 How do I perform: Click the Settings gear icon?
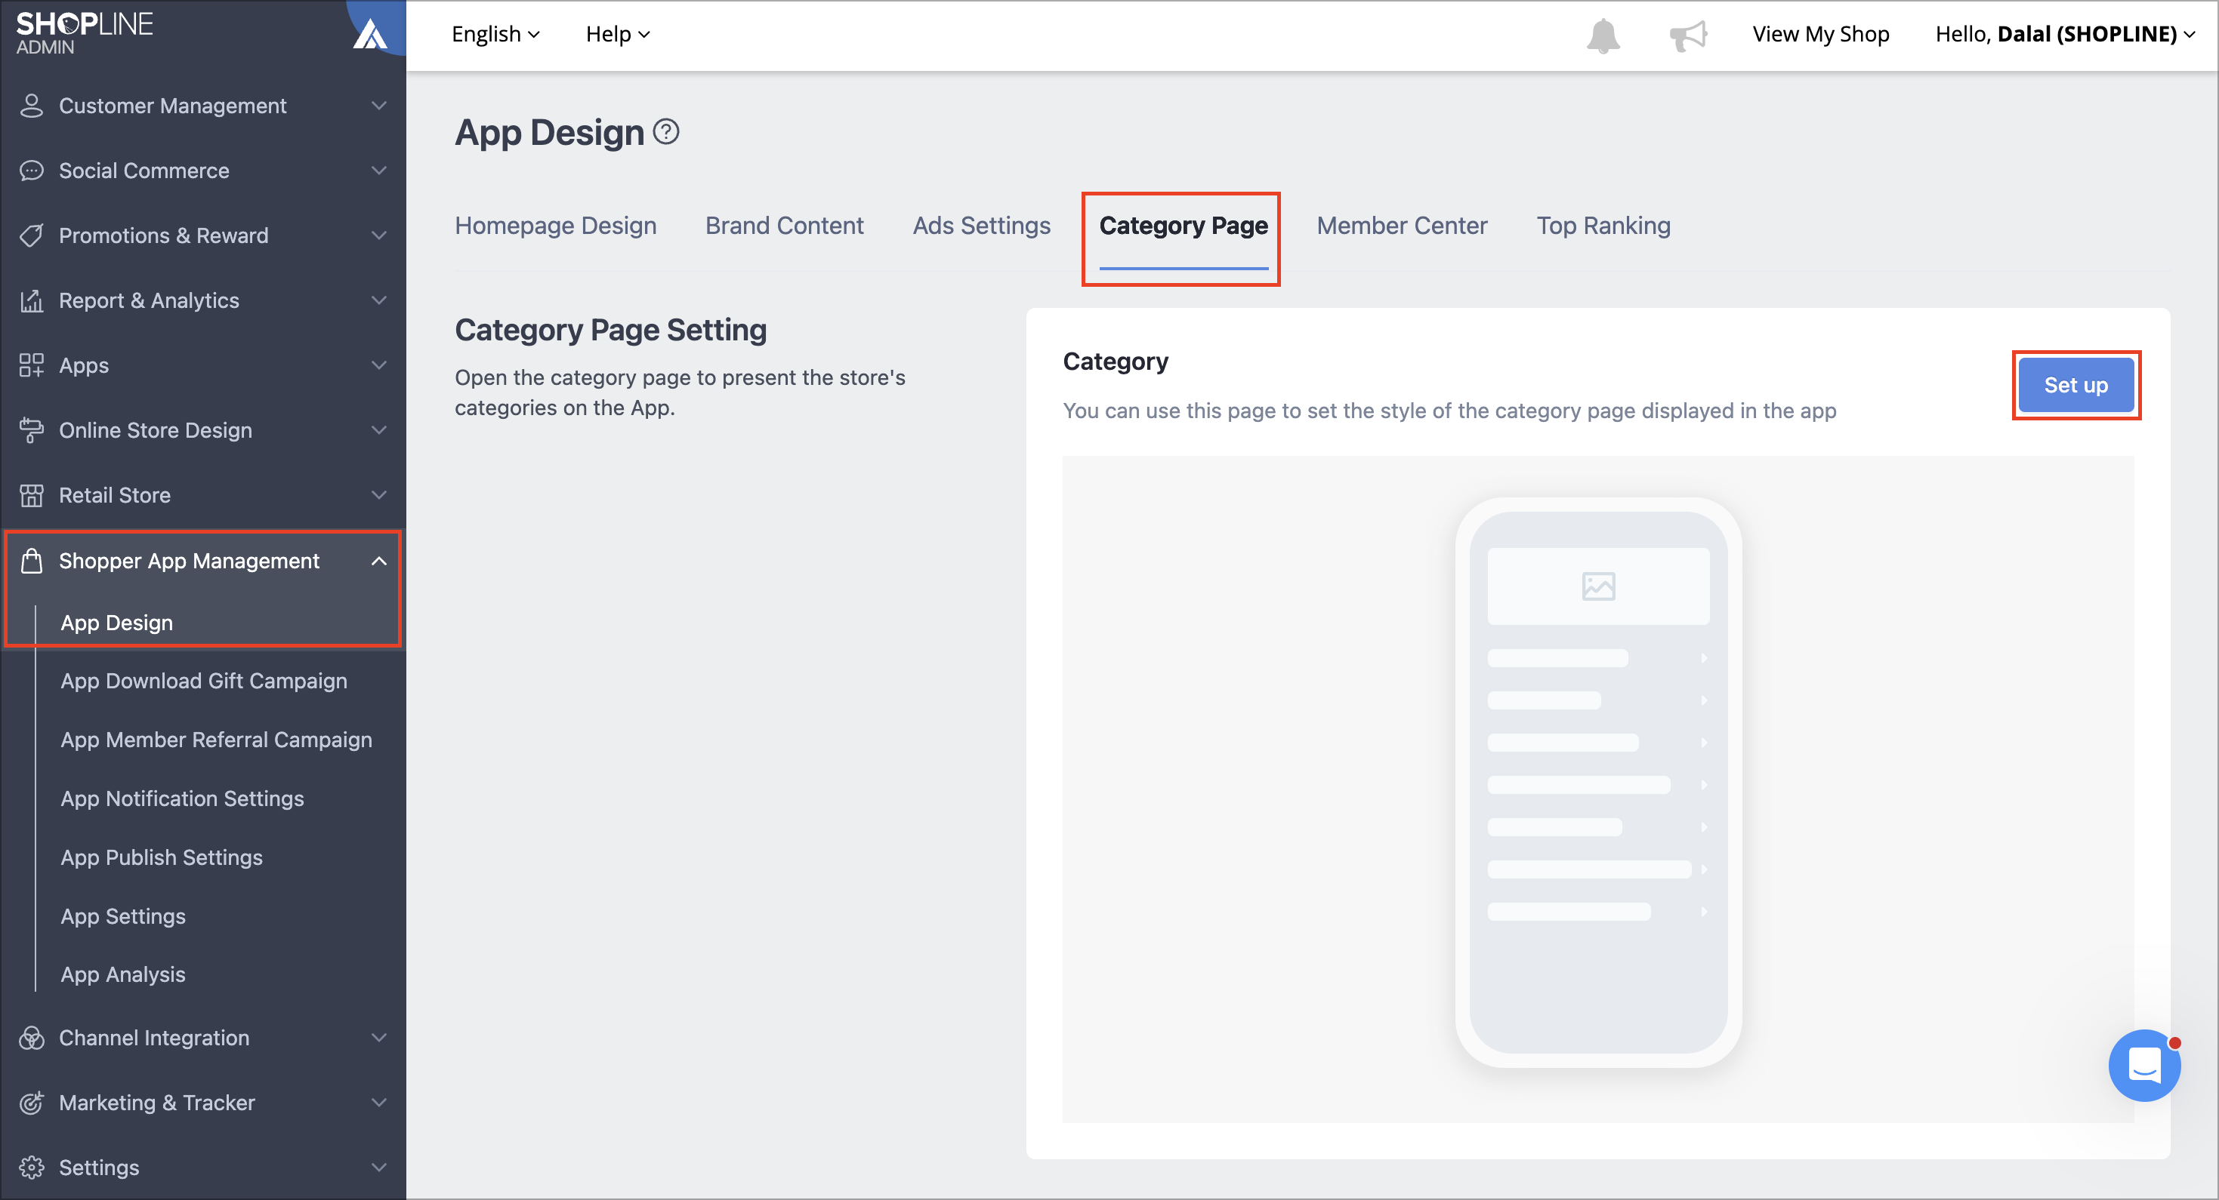pos(31,1168)
